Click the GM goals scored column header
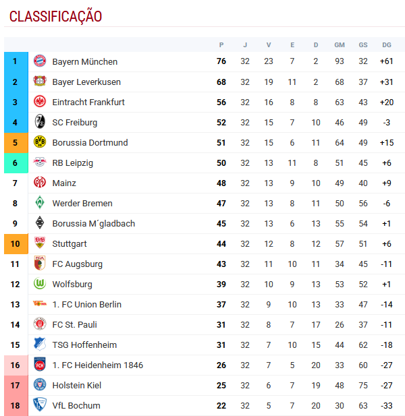 [x=340, y=45]
